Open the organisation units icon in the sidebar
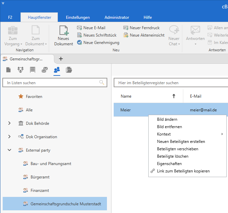 (x=21, y=70)
